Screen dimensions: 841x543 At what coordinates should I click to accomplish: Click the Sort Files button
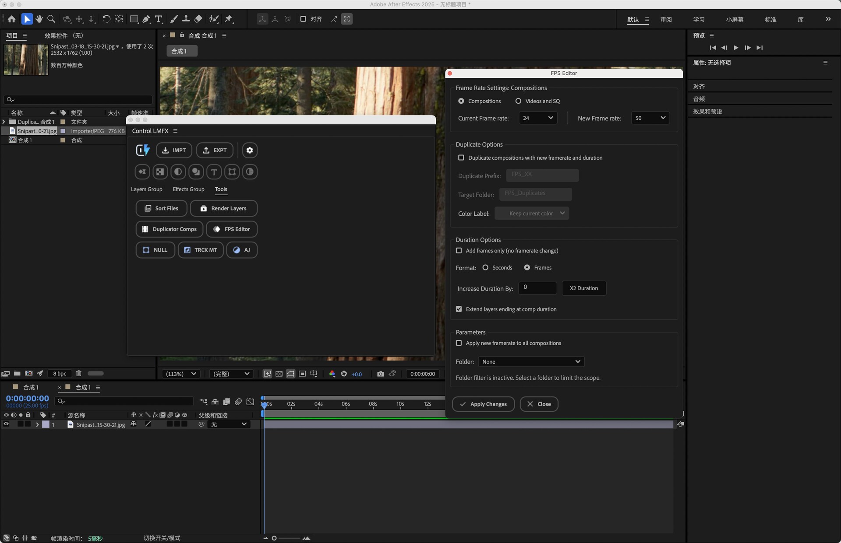pyautogui.click(x=161, y=208)
